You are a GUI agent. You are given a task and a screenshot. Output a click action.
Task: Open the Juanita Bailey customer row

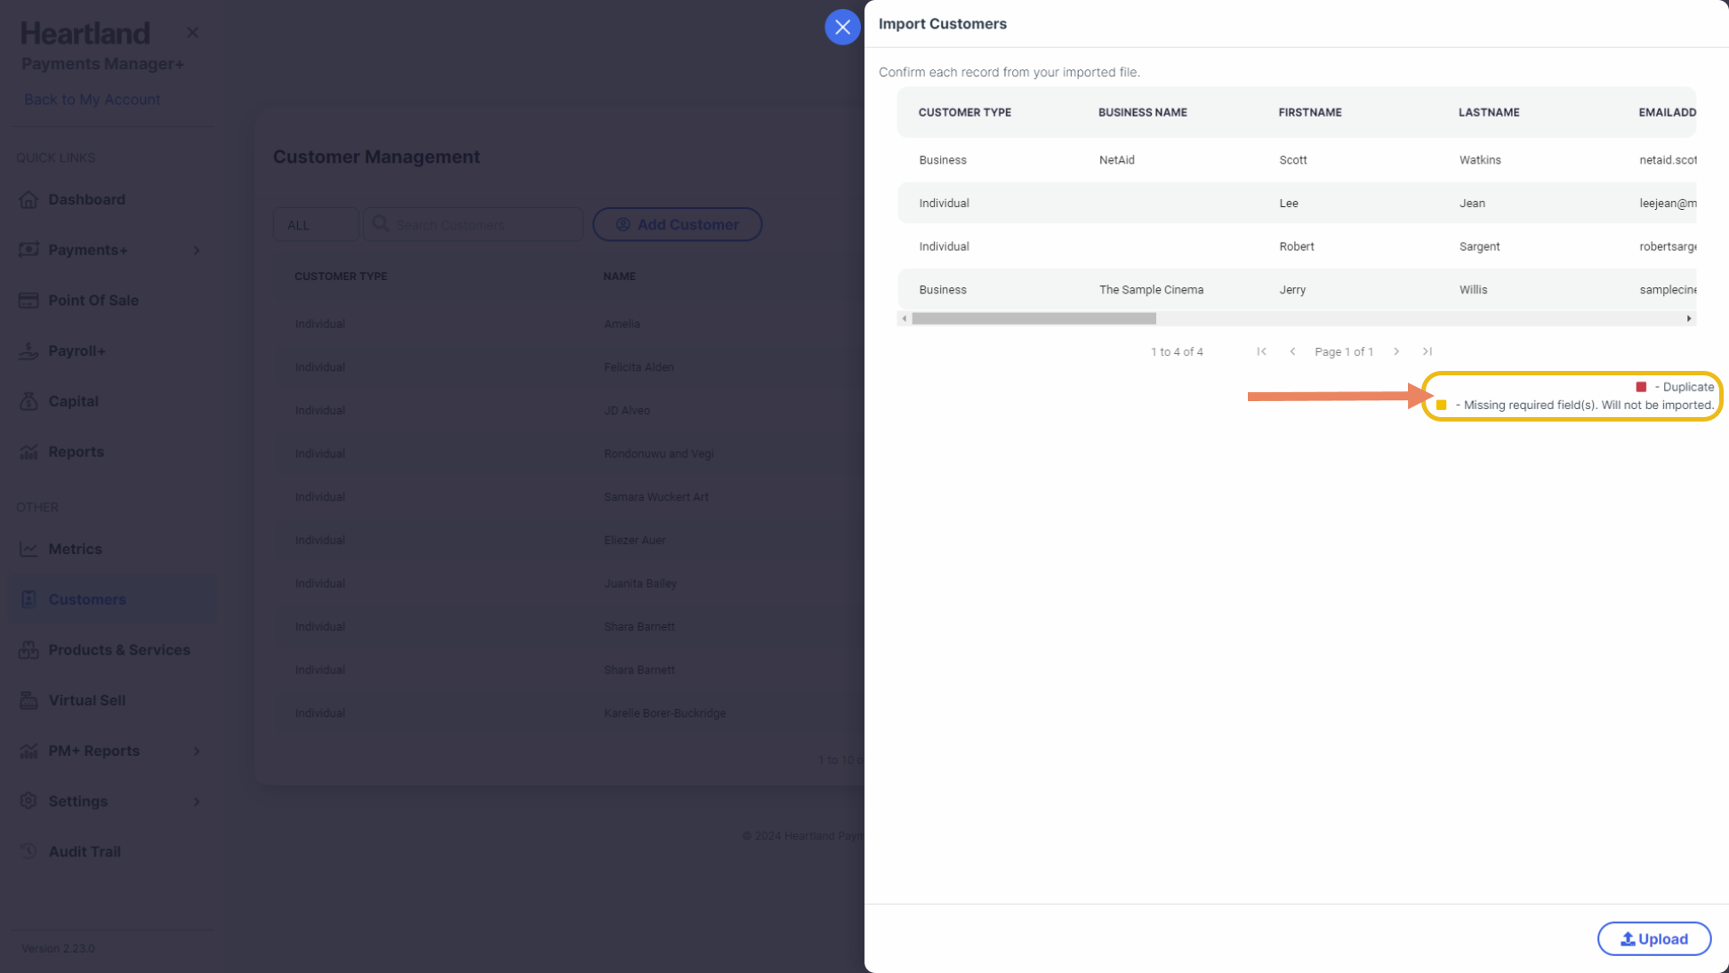click(x=569, y=583)
